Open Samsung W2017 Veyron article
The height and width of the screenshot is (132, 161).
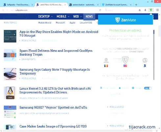pos(53,107)
